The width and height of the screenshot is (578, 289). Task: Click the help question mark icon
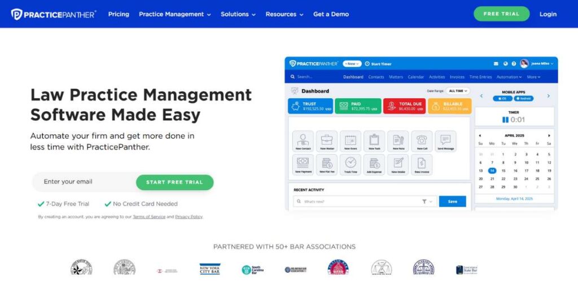(x=514, y=64)
